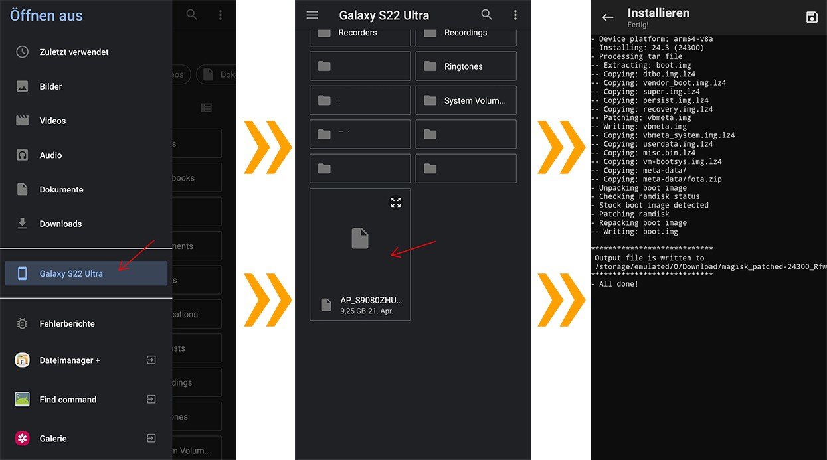
Task: Expand preview of AP_S9080ZHU file
Action: click(x=396, y=202)
